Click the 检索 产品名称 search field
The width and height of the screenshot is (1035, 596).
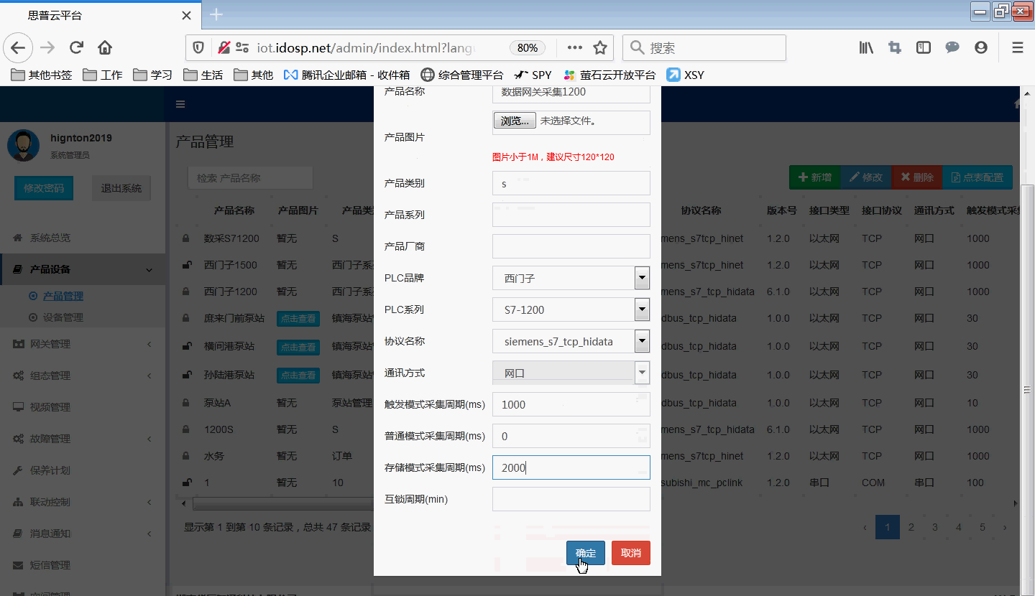(x=250, y=177)
